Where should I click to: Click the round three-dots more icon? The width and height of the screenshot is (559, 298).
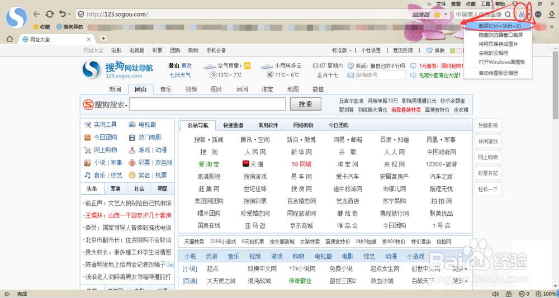538,15
